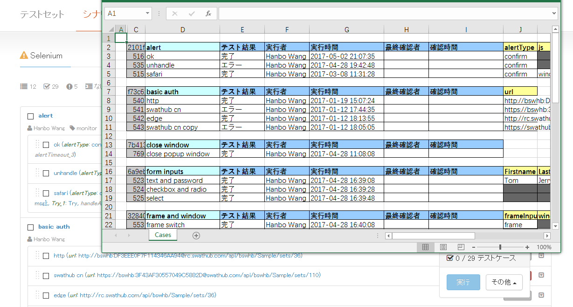This screenshot has height=307, width=573.
Task: Switch to Normal view icon in status bar
Action: [x=425, y=247]
